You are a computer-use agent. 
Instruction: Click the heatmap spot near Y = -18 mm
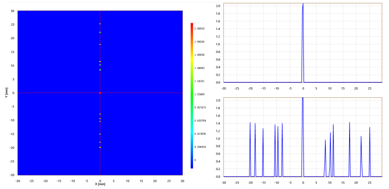[100, 142]
